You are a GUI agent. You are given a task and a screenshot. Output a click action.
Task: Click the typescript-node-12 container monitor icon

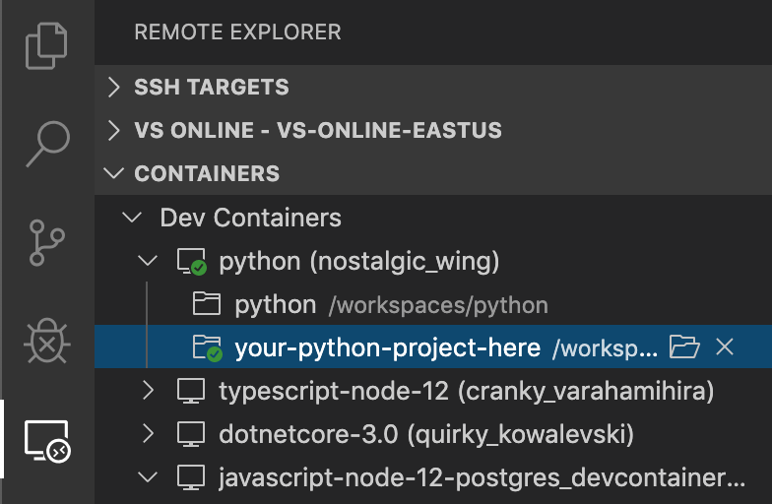191,391
